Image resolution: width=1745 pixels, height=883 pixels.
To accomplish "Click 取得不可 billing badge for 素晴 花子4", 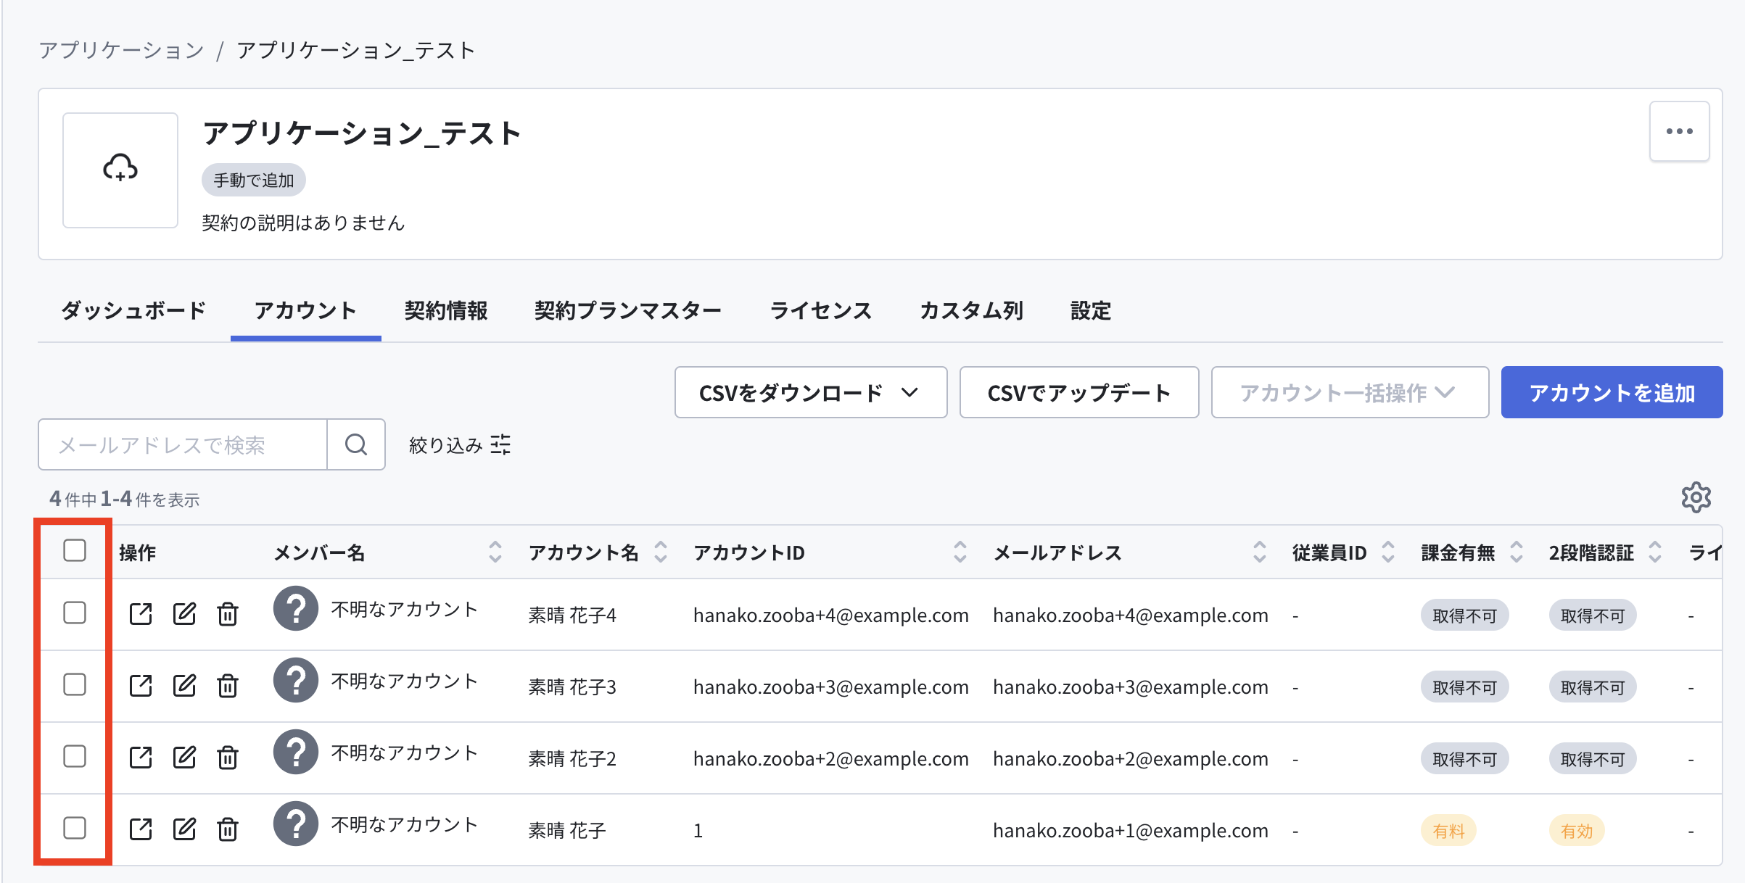I will click(1464, 615).
